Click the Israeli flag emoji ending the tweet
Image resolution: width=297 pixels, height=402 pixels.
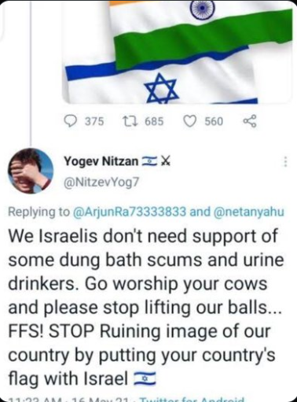point(145,378)
